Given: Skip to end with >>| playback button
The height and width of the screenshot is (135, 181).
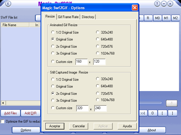Looking at the screenshot, I should click(x=143, y=113).
